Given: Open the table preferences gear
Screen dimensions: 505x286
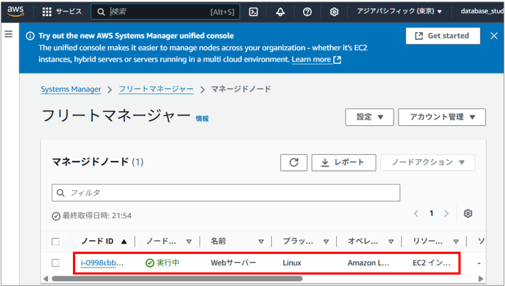Looking at the screenshot, I should [468, 213].
